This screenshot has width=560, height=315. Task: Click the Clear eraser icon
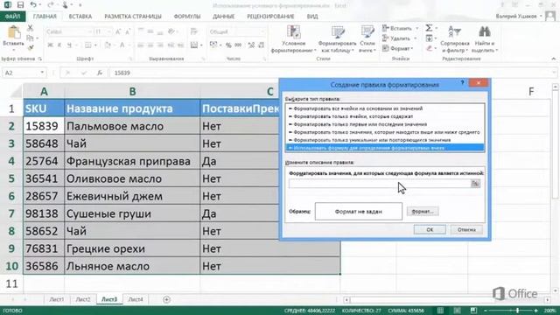(x=429, y=48)
